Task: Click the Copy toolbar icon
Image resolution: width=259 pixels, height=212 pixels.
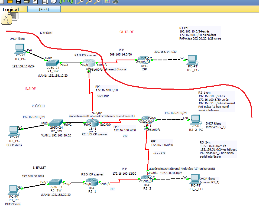Action: tap(45, 2)
